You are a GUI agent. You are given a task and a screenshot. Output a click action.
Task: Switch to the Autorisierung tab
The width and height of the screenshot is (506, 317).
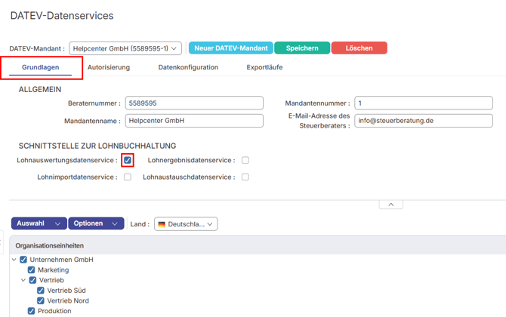coord(109,67)
